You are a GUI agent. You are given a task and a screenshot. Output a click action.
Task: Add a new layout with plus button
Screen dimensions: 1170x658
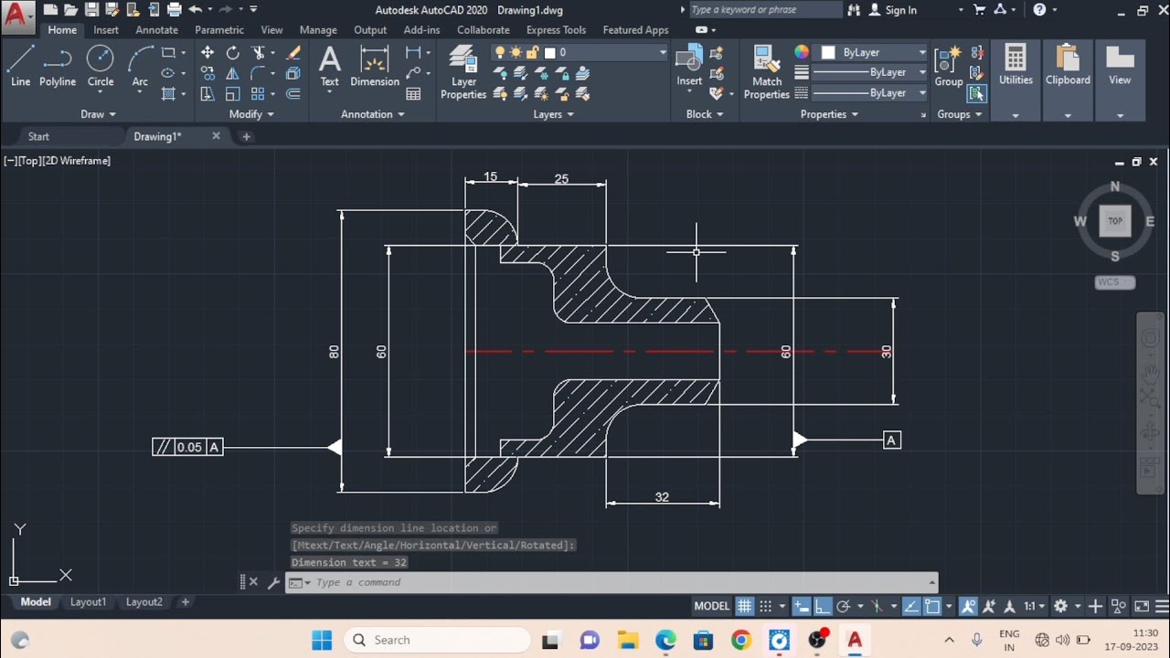coord(185,602)
